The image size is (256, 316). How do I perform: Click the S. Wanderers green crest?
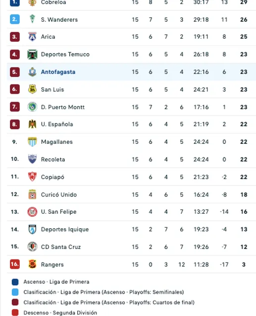pyautogui.click(x=32, y=19)
